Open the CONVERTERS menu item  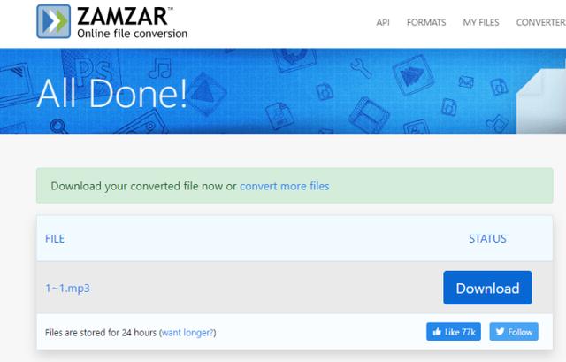[541, 22]
